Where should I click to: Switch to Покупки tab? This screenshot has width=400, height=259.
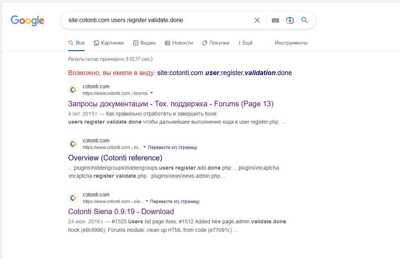pyautogui.click(x=216, y=43)
